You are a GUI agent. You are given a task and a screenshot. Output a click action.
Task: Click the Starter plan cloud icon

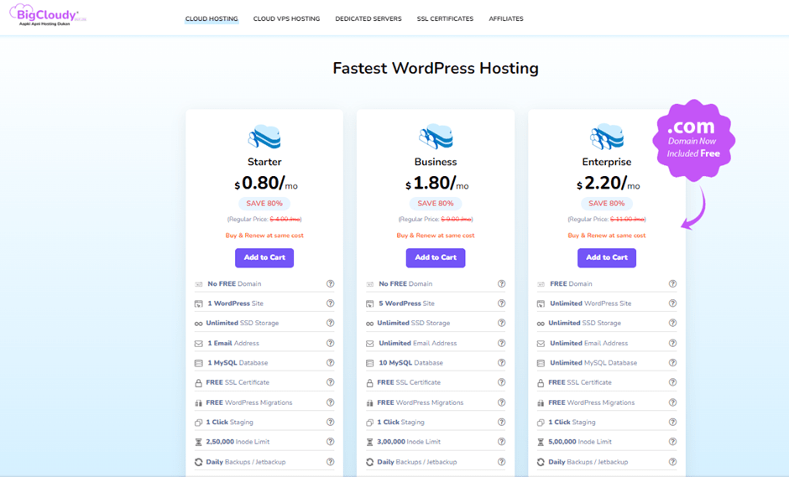[x=264, y=137]
